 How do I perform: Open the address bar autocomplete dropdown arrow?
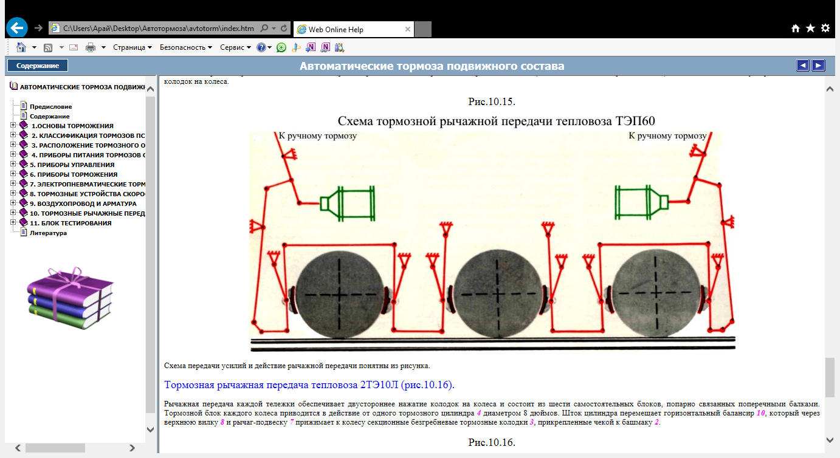coord(274,28)
